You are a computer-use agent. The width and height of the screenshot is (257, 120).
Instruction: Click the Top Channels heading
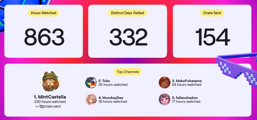[128, 72]
